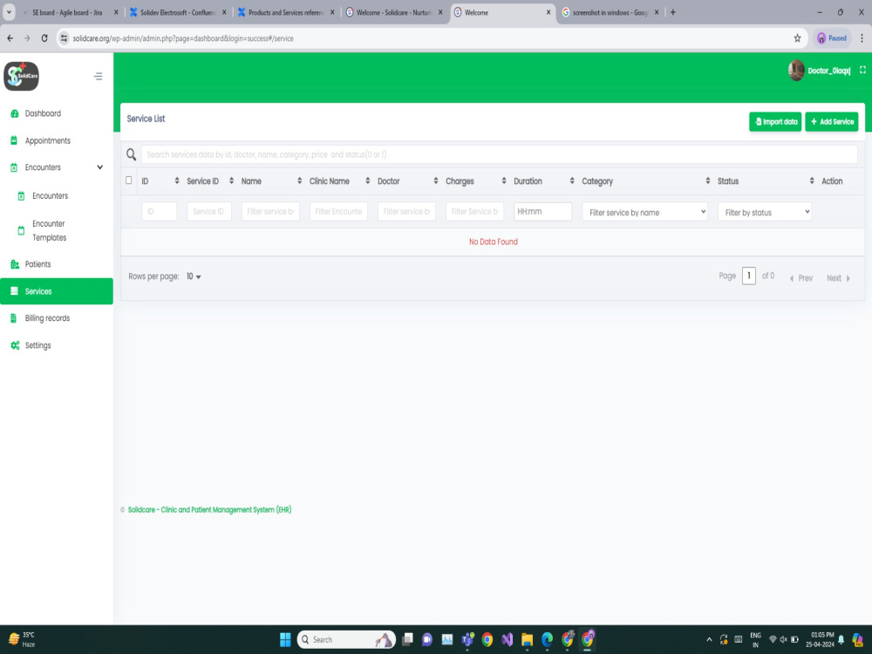This screenshot has height=654, width=872.
Task: Click the Clinic Name filter field
Action: [338, 211]
